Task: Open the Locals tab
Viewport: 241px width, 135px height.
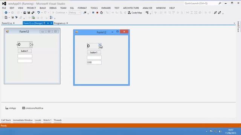Action: click(38, 120)
